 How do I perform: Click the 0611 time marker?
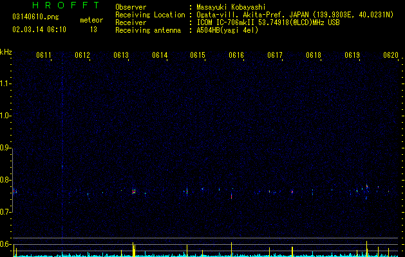coord(44,55)
